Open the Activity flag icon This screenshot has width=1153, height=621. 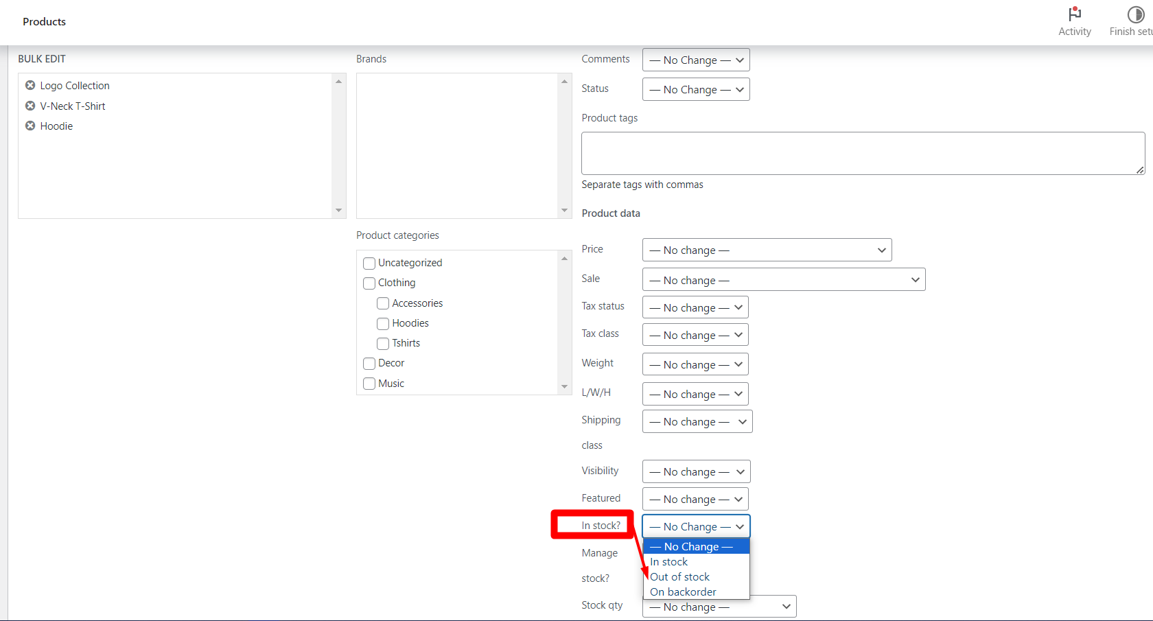point(1074,14)
